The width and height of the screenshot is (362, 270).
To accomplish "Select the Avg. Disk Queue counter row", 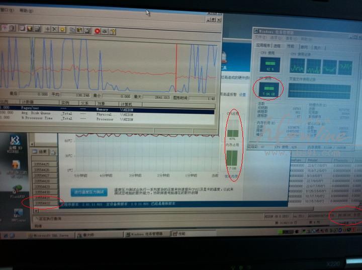I will 35,113.
